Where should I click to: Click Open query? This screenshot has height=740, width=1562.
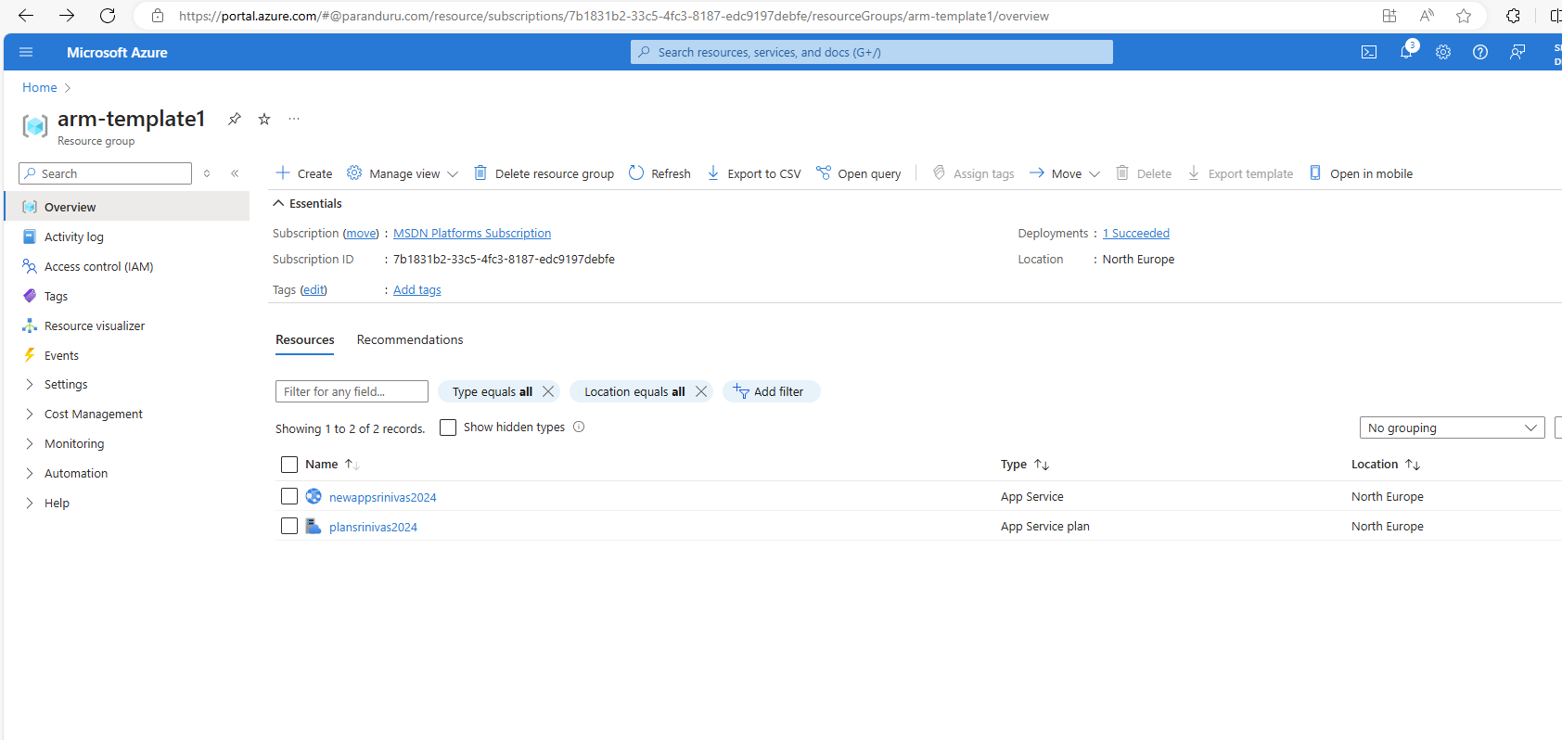coord(858,173)
